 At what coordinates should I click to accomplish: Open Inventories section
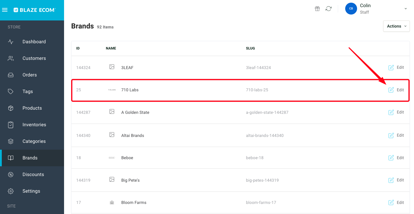tap(32, 125)
